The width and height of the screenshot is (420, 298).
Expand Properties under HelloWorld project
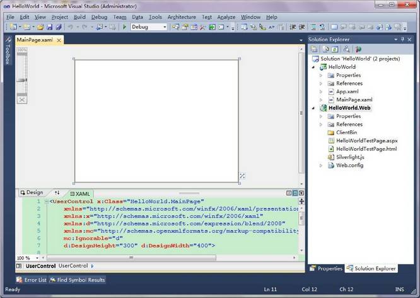321,76
